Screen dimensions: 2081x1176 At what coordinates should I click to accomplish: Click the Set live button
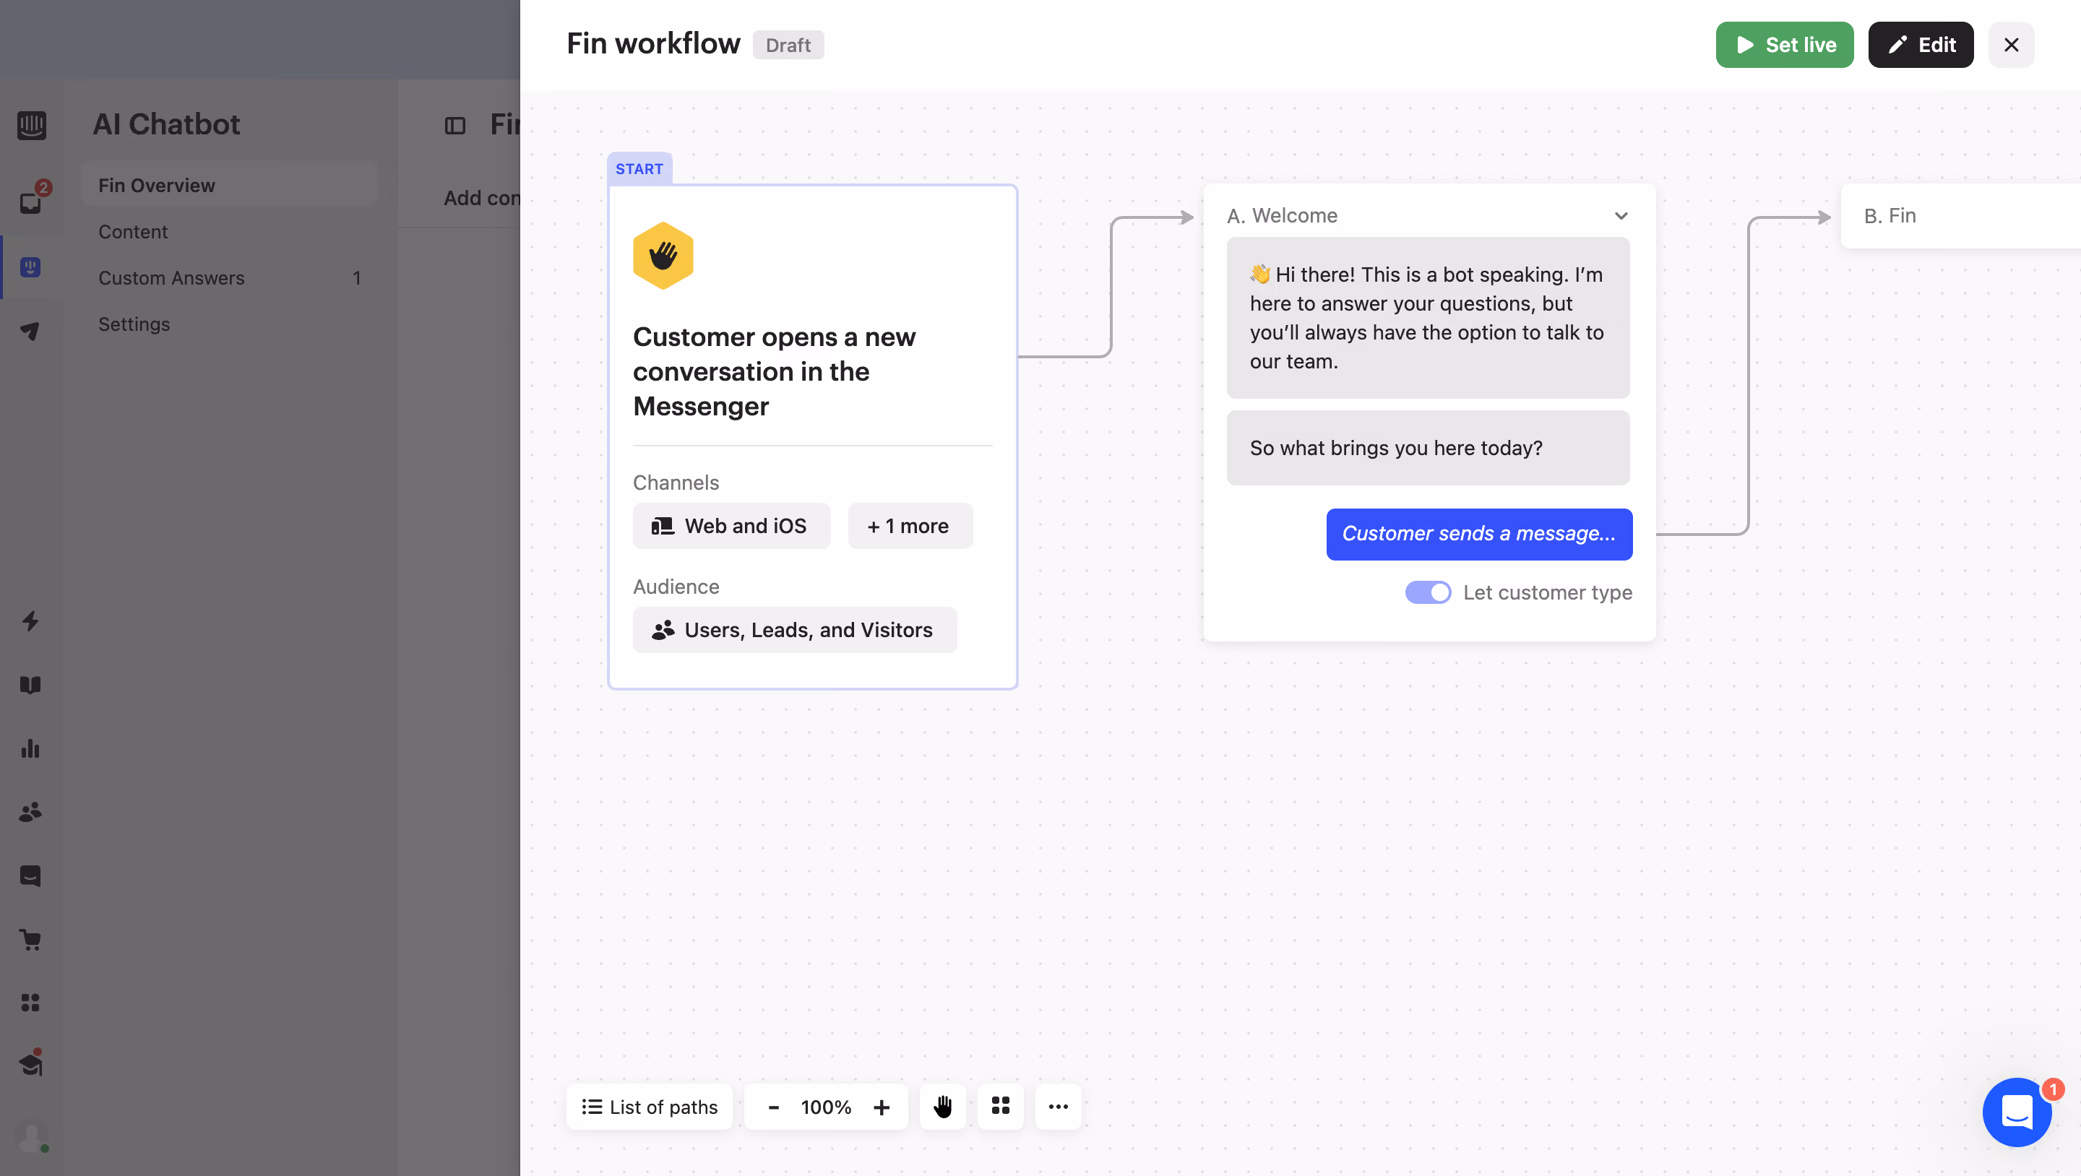coord(1785,44)
